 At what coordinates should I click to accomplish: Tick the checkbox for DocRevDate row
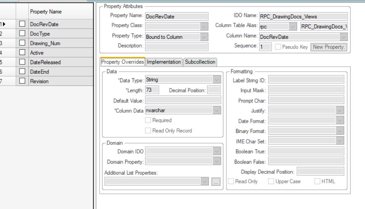pyautogui.click(x=22, y=24)
